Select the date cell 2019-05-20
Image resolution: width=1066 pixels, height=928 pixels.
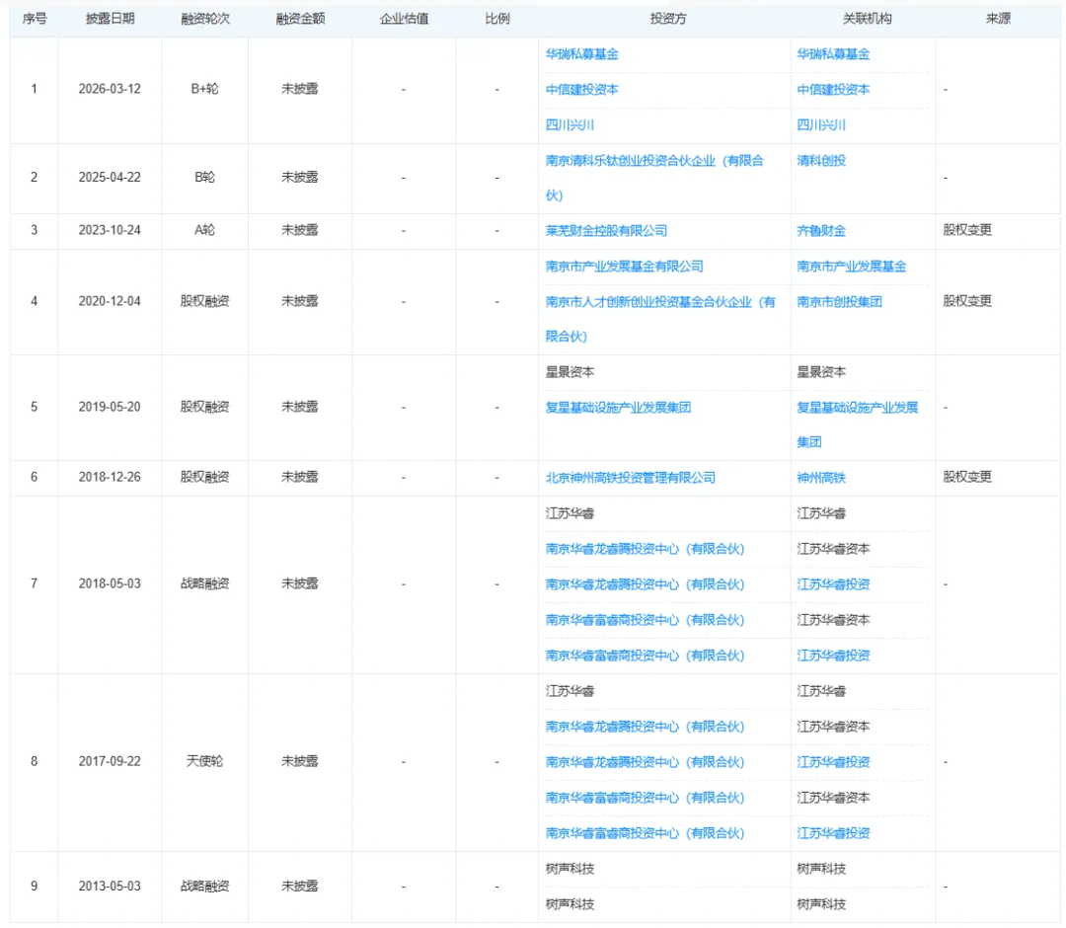[110, 407]
